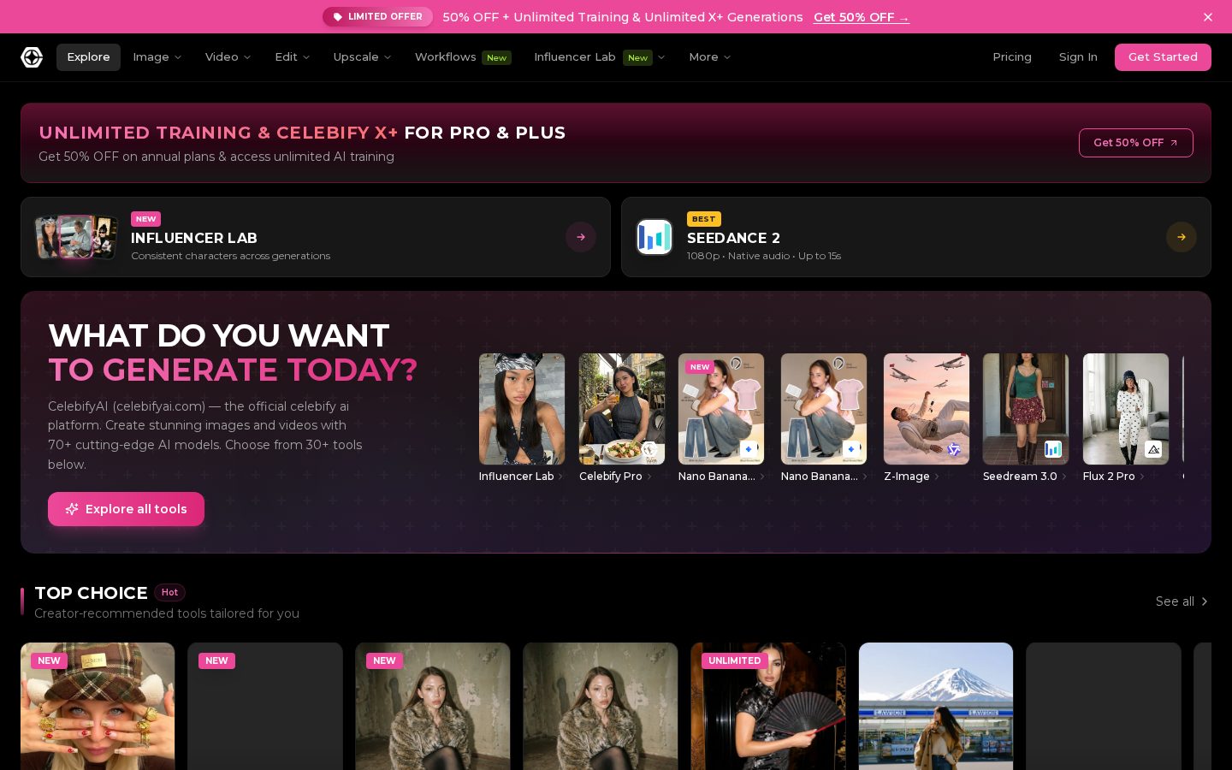Viewport: 1232px width, 770px height.
Task: Expand the Image dropdown menu
Action: point(157,57)
